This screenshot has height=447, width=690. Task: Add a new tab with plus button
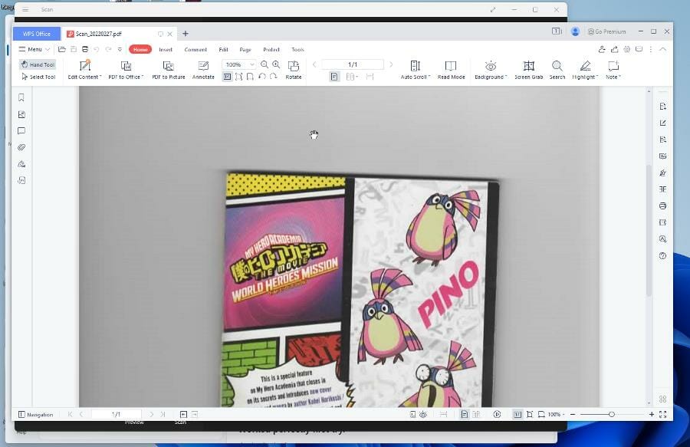186,34
